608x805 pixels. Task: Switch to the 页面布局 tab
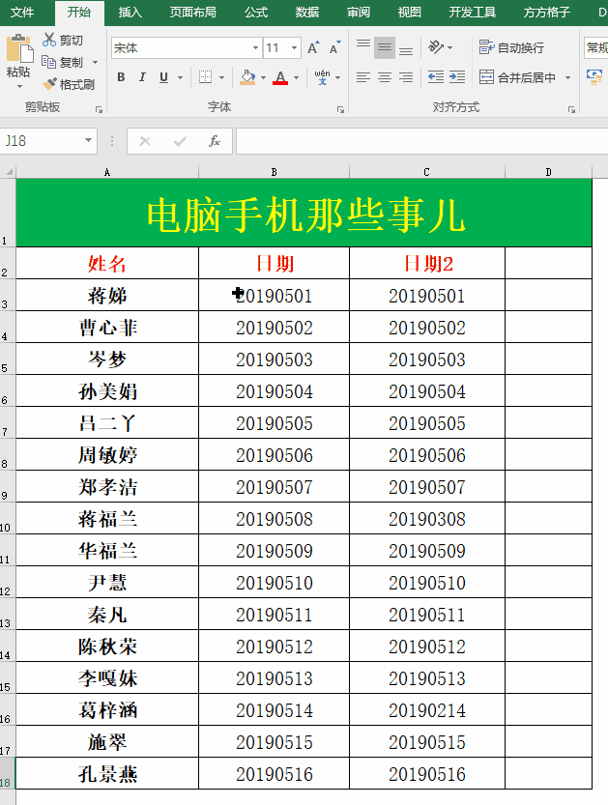pyautogui.click(x=193, y=13)
